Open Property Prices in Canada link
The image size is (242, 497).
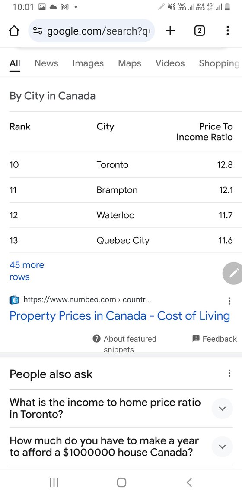click(120, 316)
